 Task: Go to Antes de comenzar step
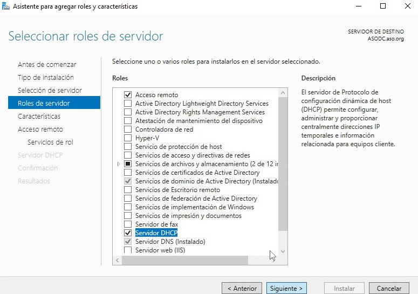pos(47,65)
